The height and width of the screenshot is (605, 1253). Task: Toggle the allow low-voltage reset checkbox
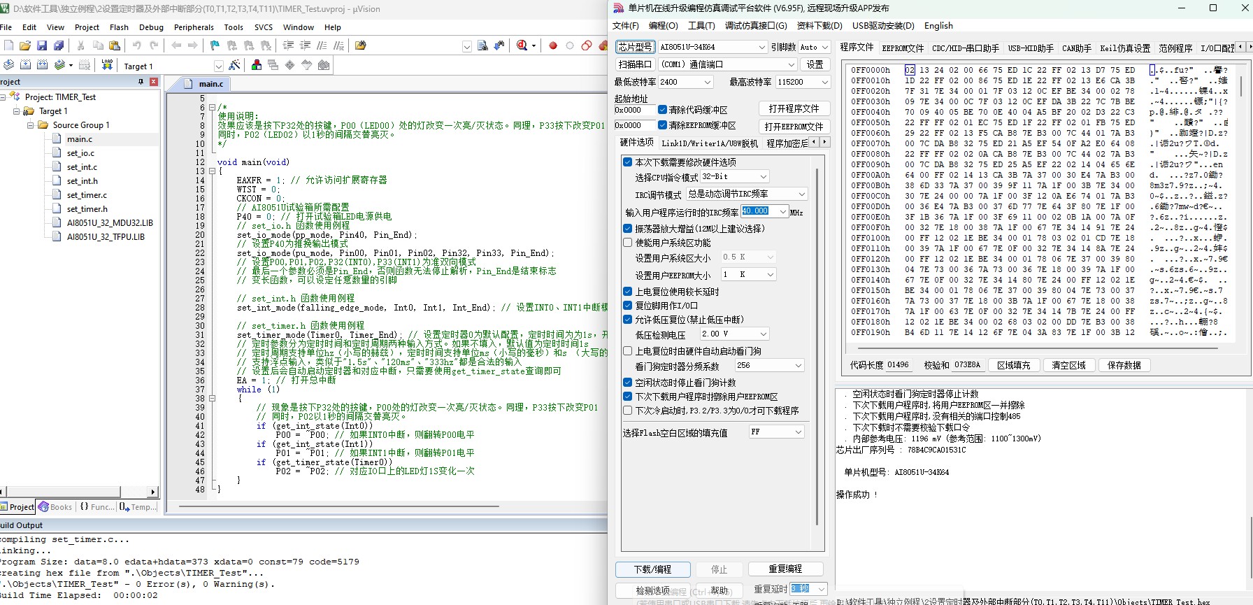(x=627, y=319)
